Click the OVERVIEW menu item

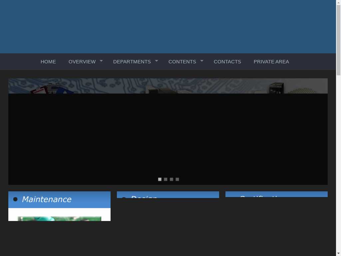82,62
